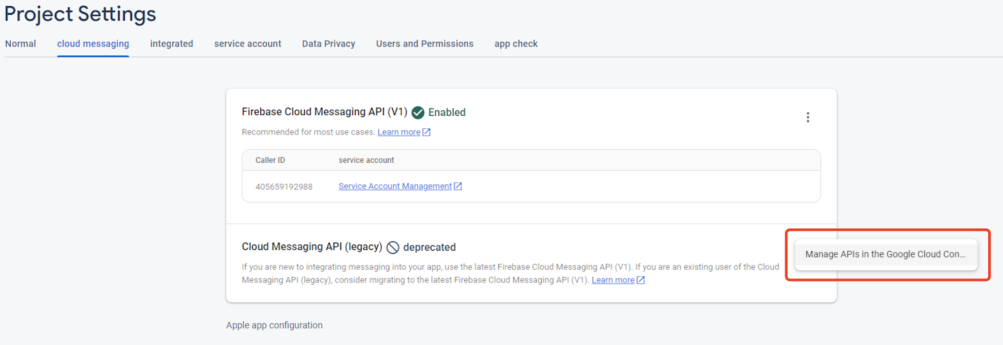Click the Cloud Messaging API (legacy) heading

[312, 247]
